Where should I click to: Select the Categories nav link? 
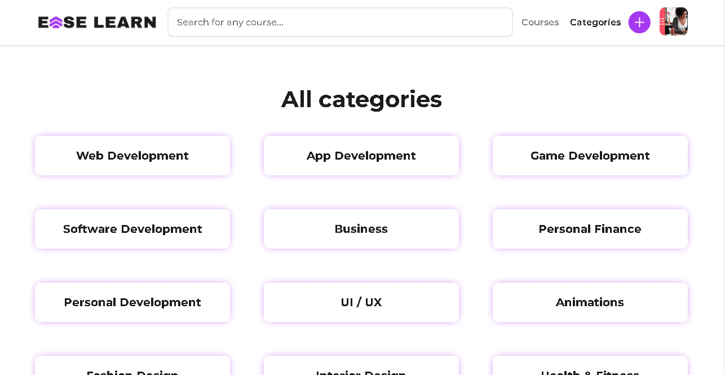tap(595, 22)
